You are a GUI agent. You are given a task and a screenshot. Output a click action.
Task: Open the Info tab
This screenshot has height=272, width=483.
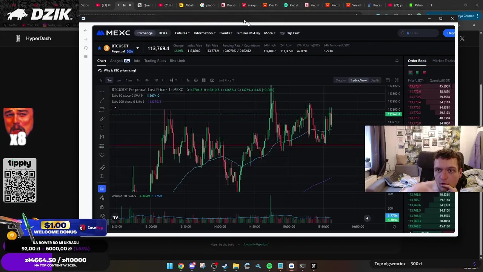pyautogui.click(x=137, y=60)
